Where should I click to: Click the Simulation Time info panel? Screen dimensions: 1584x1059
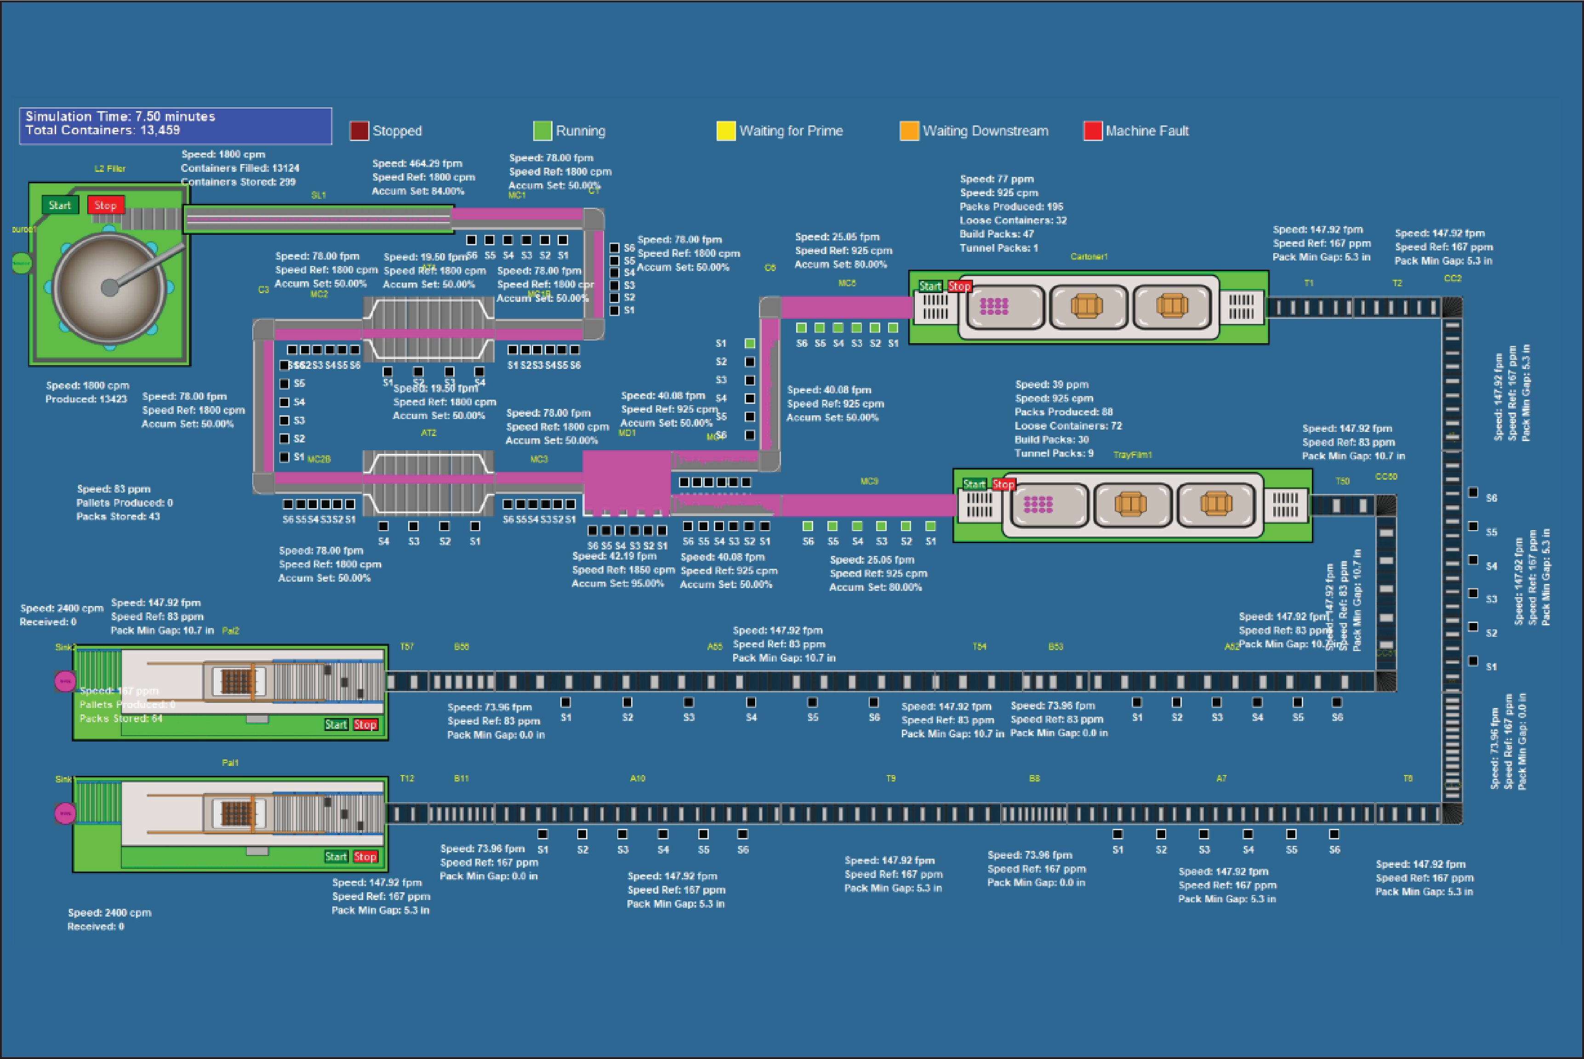pos(176,125)
